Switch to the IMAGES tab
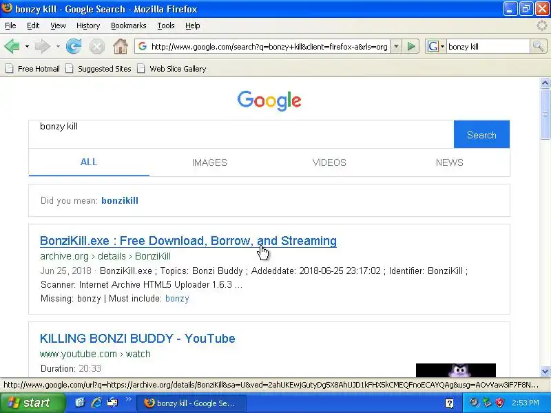This screenshot has width=551, height=413. pyautogui.click(x=209, y=162)
